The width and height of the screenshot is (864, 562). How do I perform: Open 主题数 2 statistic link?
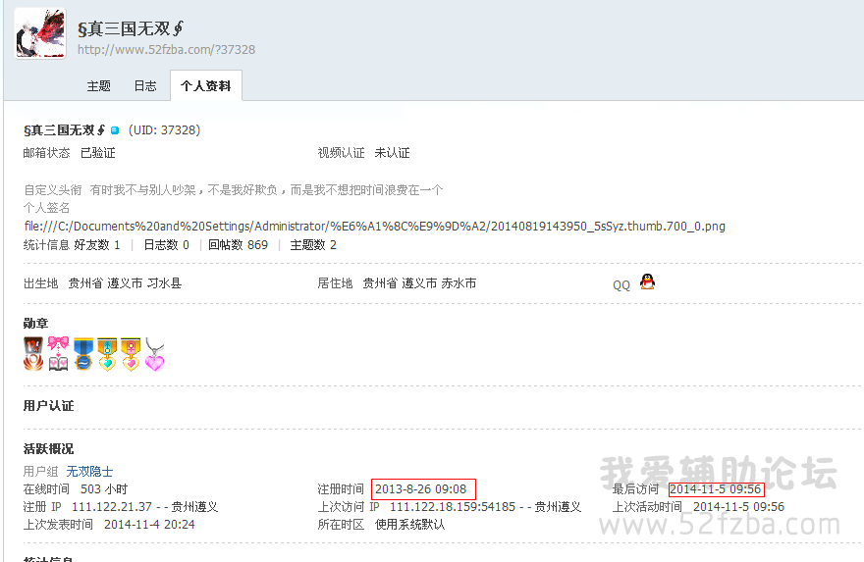(x=313, y=245)
